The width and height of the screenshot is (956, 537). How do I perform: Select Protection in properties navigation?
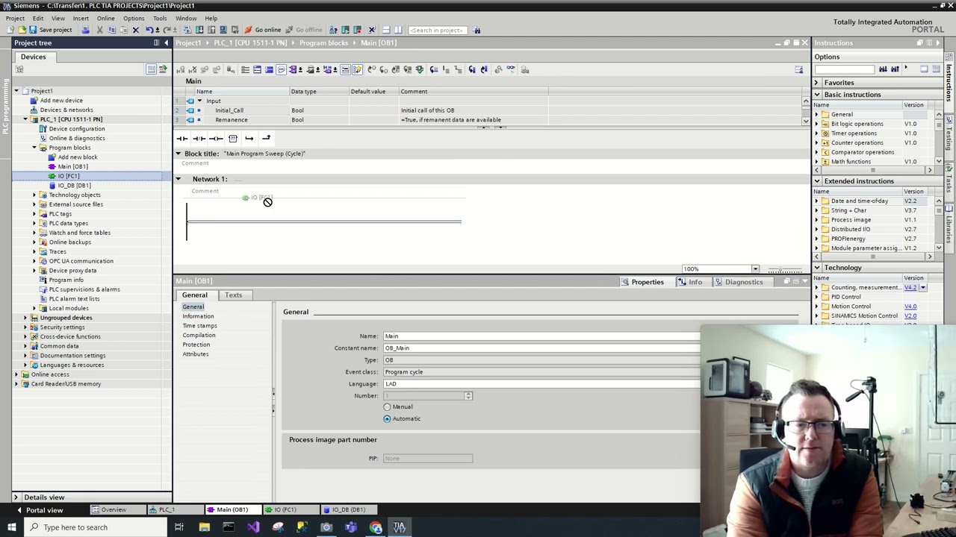pos(196,345)
